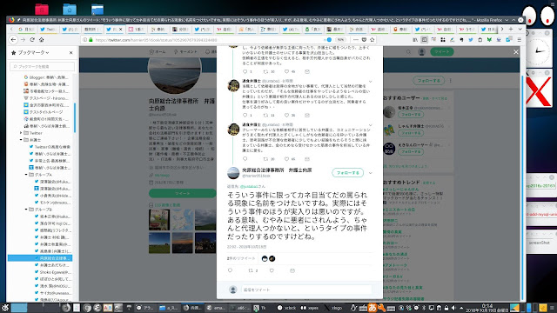Image resolution: width=557 pixels, height=313 pixels.
Task: Close the tweet overlay with X
Action: [516, 52]
